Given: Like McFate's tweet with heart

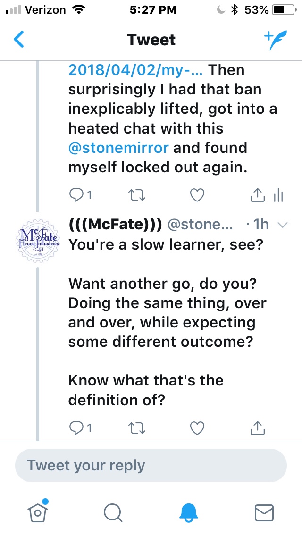Looking at the screenshot, I should click(x=197, y=427).
